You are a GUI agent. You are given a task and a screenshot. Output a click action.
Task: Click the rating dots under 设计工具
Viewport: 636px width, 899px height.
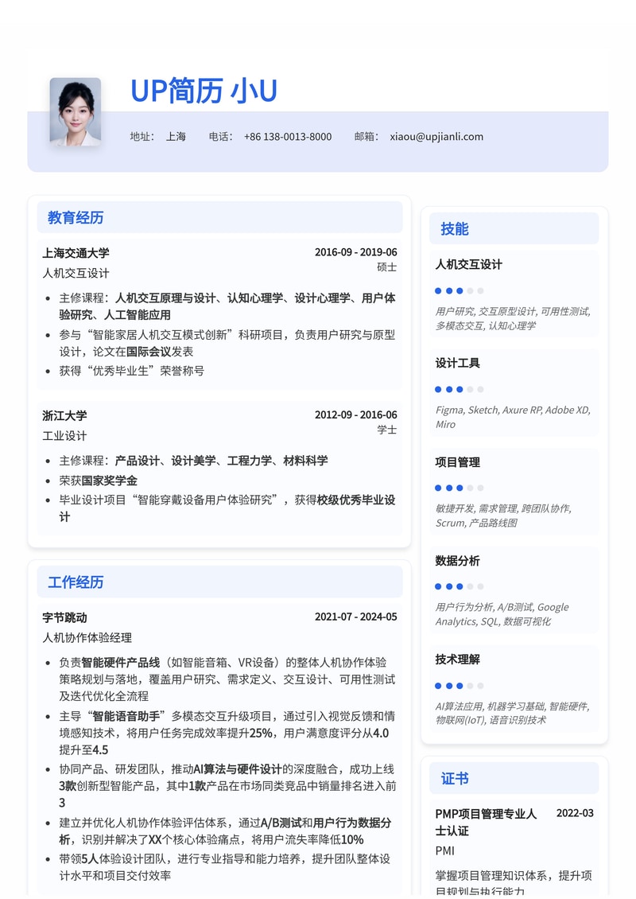(x=457, y=389)
